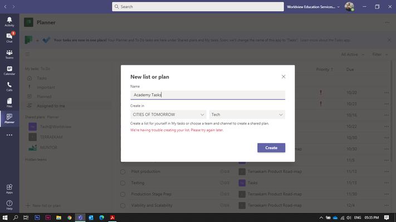Viewport: 396px width, 222px height.
Task: Select Assigned to me list
Action: pyautogui.click(x=66, y=106)
